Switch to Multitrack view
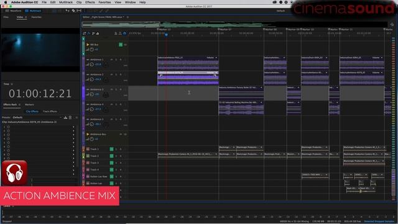This screenshot has height=224, width=398. [x=33, y=11]
